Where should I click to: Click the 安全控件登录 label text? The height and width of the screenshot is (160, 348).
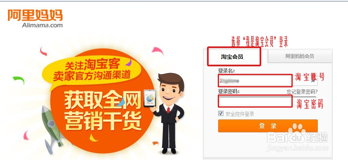point(240,114)
